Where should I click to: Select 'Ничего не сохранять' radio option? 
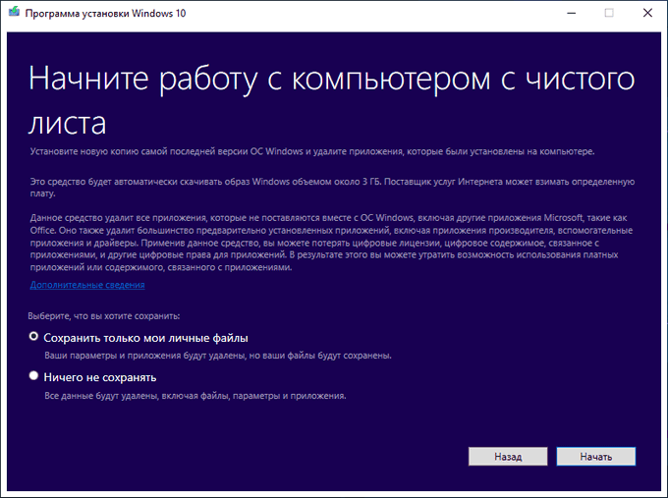[33, 376]
